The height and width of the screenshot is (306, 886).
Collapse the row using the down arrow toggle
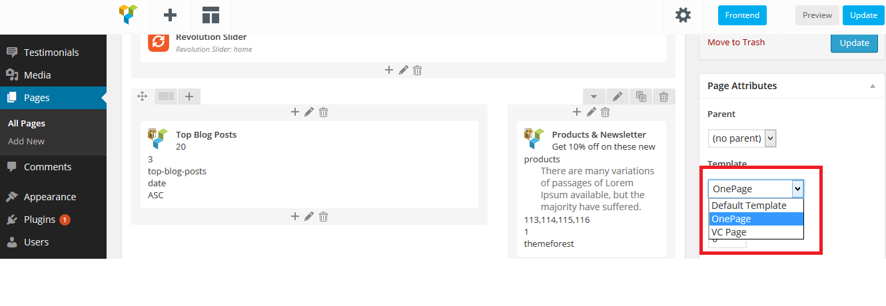(x=594, y=96)
